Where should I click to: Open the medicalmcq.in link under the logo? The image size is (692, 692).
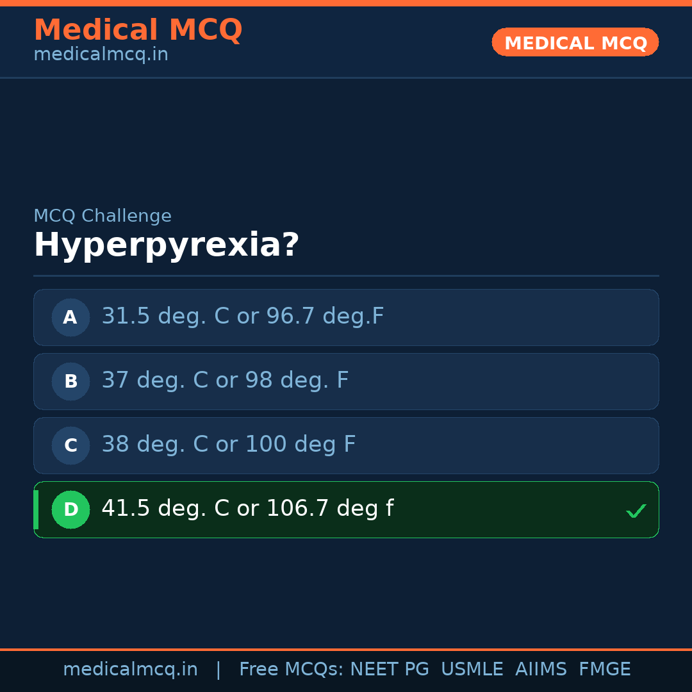(x=100, y=54)
